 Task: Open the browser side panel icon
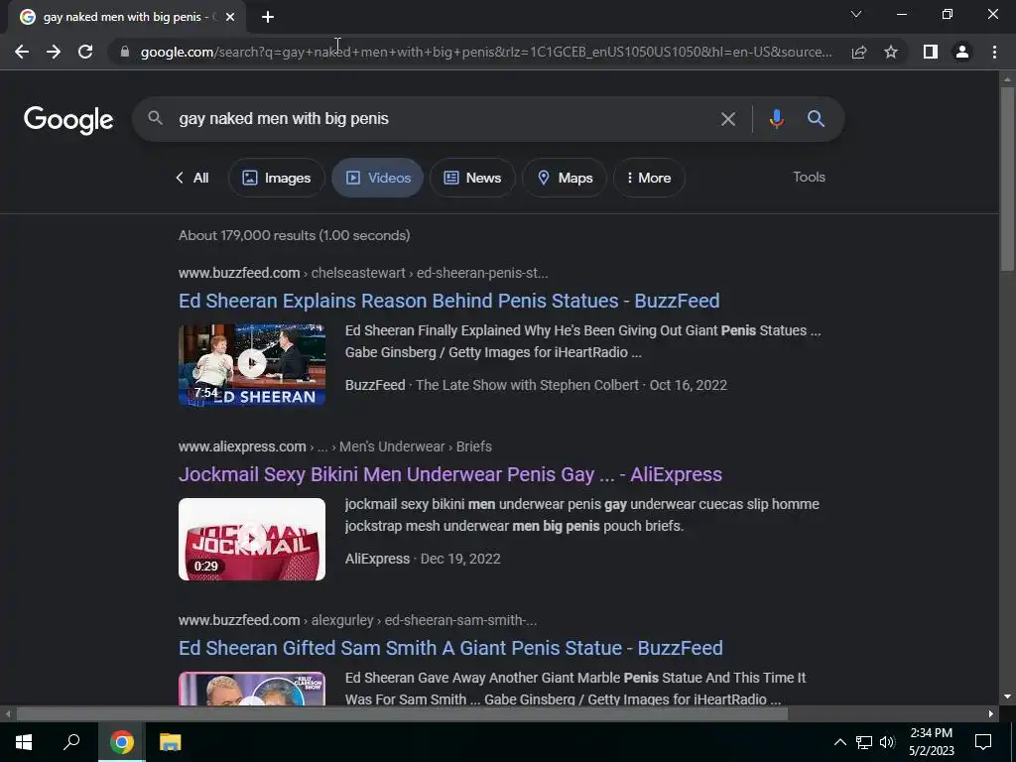click(931, 52)
